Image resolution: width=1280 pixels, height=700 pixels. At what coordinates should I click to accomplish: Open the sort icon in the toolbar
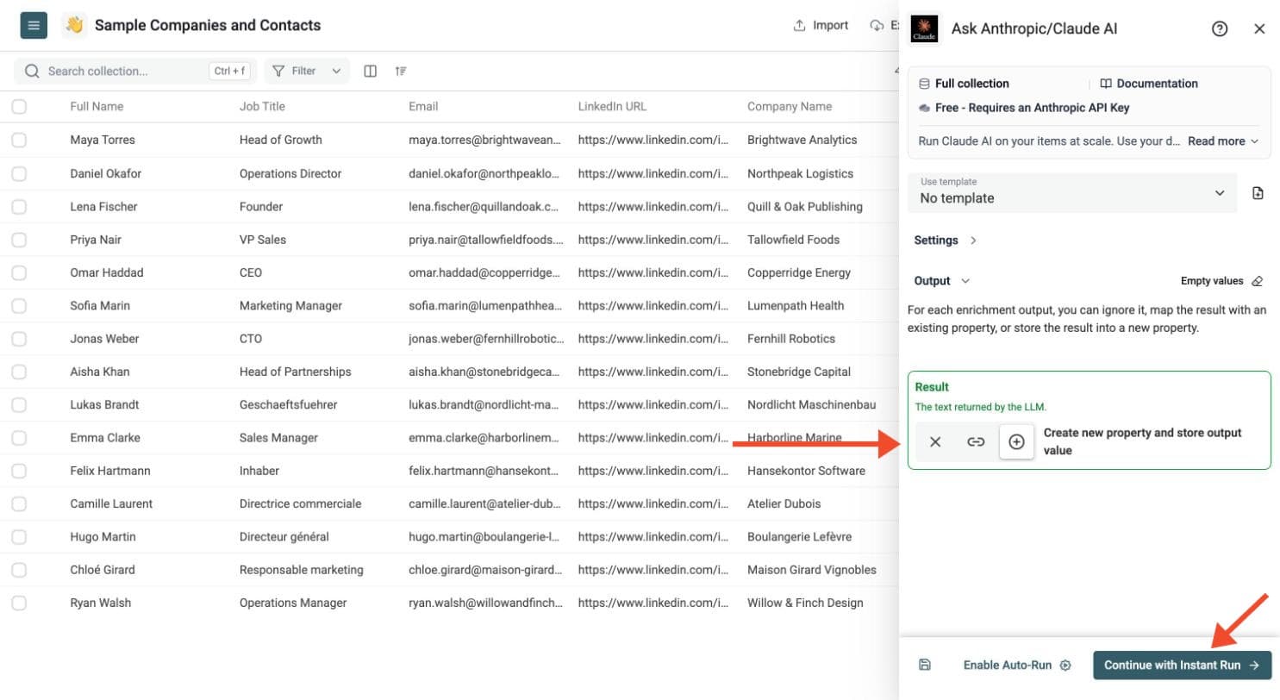pos(401,71)
